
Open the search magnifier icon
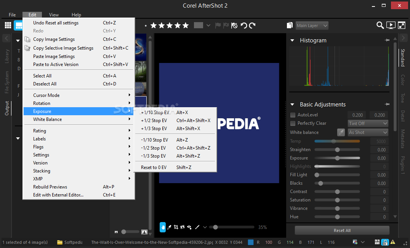pyautogui.click(x=380, y=25)
